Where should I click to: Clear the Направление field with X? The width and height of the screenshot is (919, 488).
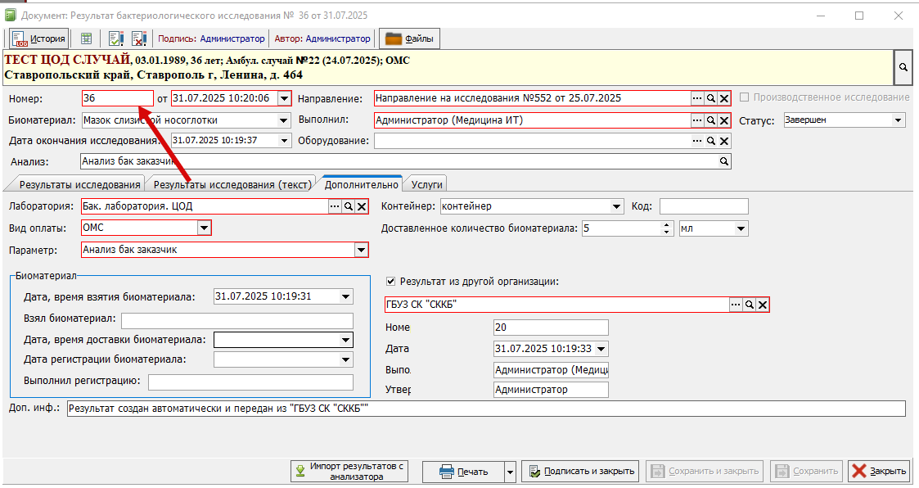(x=724, y=98)
